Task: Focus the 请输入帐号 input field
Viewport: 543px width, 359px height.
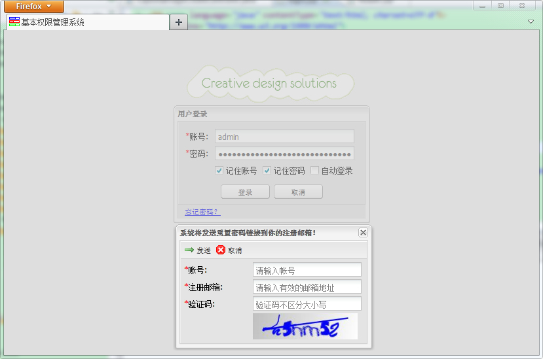Action: tap(307, 270)
